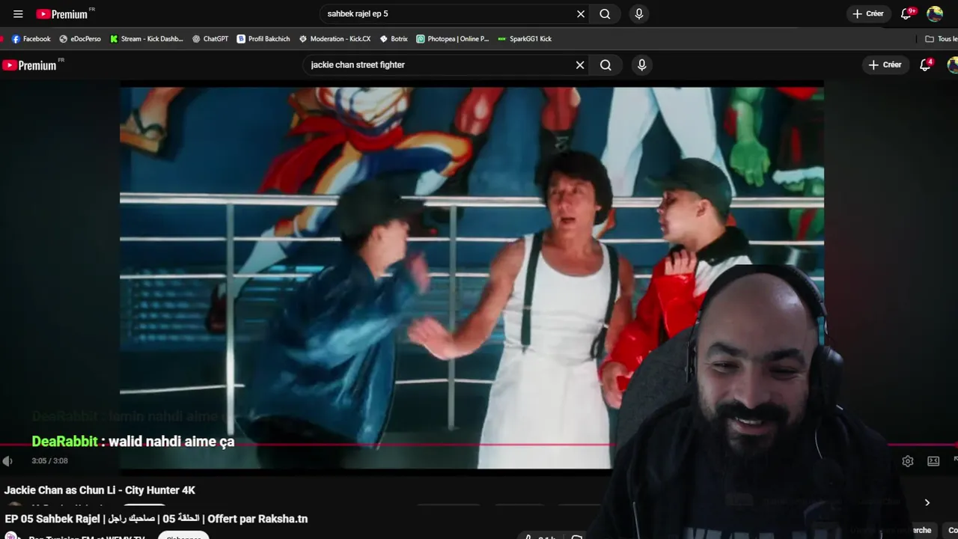This screenshot has width=958, height=539.
Task: Toggle the theater mode icon in the player
Action: (933, 461)
